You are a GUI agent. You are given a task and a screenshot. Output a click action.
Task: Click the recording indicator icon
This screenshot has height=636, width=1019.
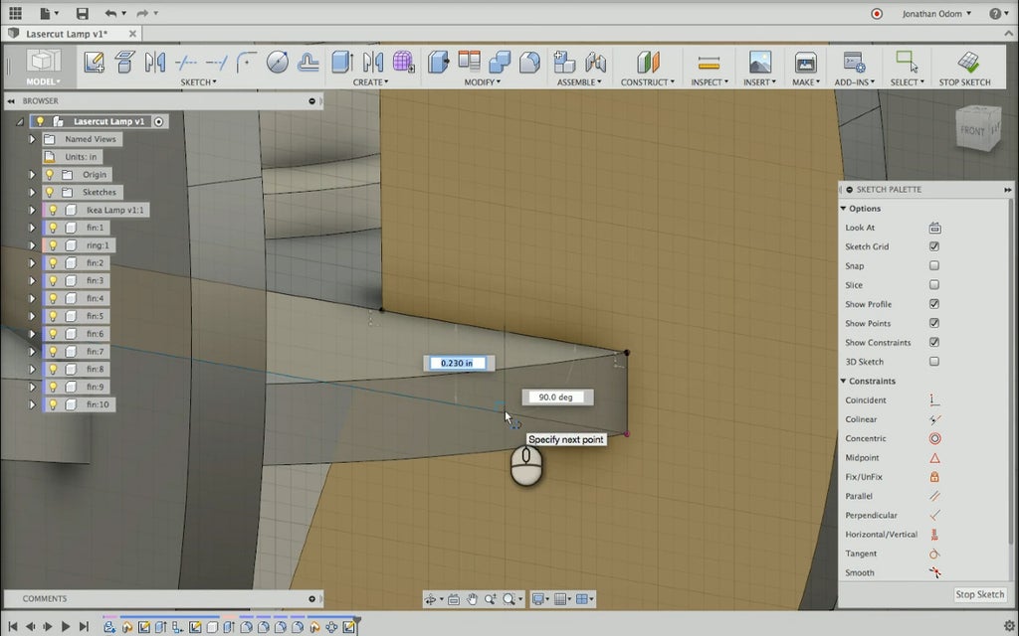[x=877, y=14]
